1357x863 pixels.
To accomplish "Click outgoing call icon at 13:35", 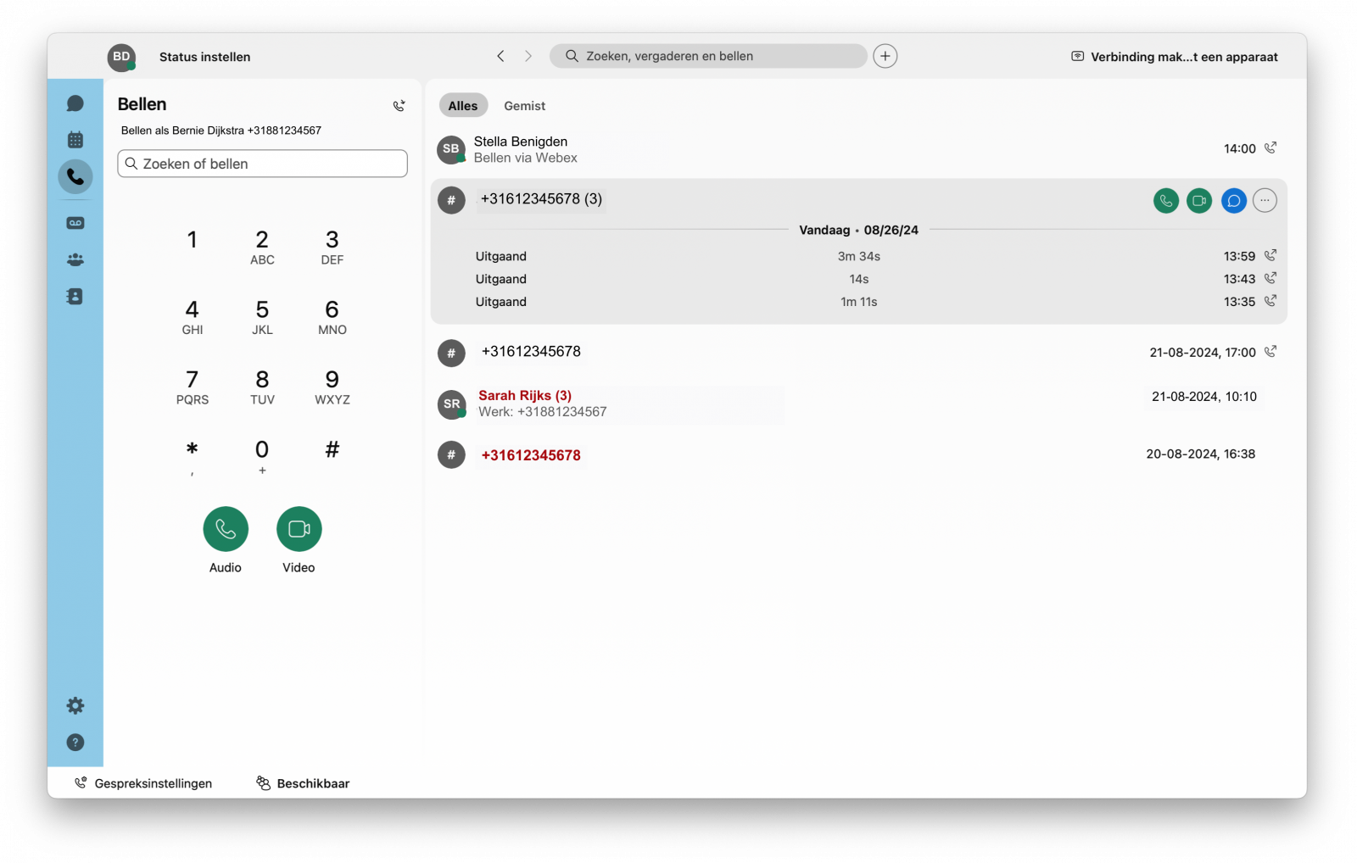I will click(x=1270, y=301).
